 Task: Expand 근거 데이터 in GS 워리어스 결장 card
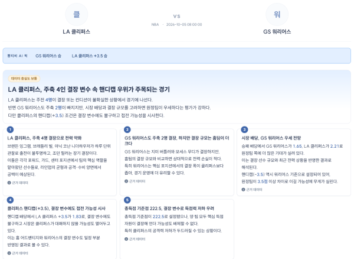pyautogui.click(x=135, y=181)
